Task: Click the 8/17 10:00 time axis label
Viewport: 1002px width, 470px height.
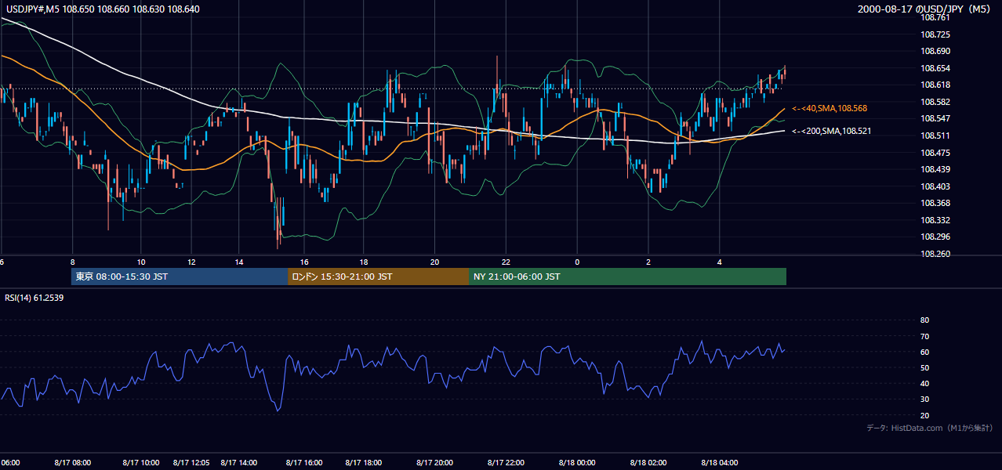Action: click(x=141, y=463)
